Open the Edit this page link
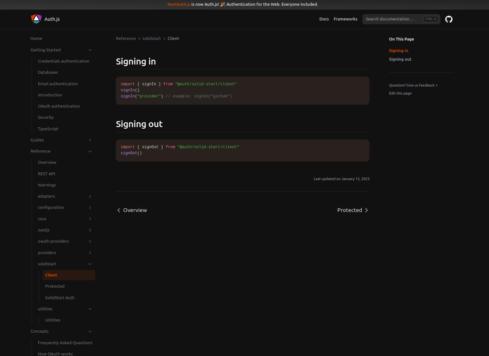 click(x=400, y=93)
